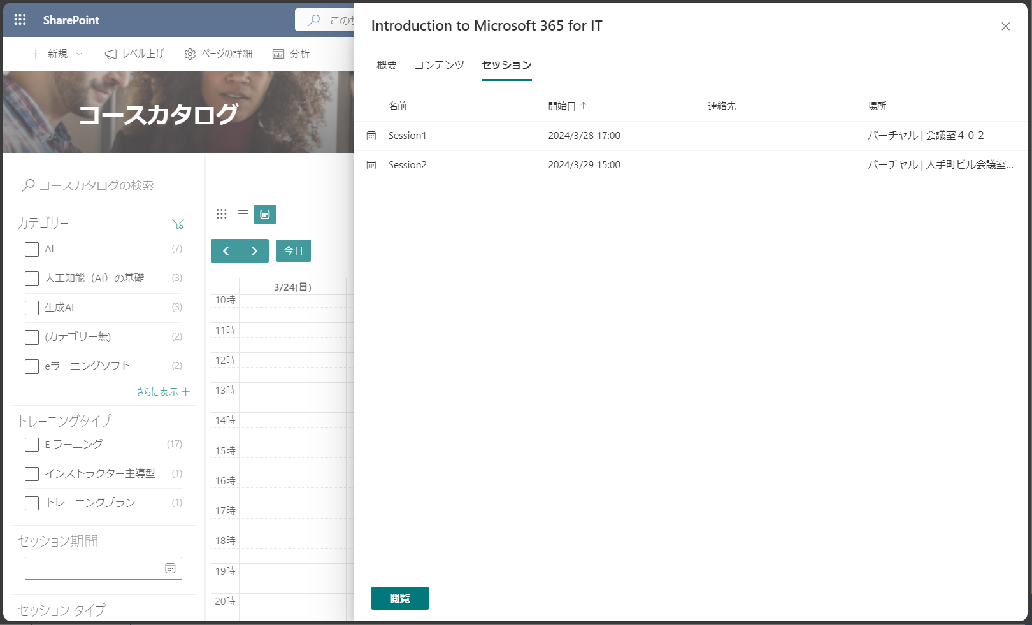1032x625 pixels.
Task: Check the 生成AI checkbox
Action: (x=32, y=308)
